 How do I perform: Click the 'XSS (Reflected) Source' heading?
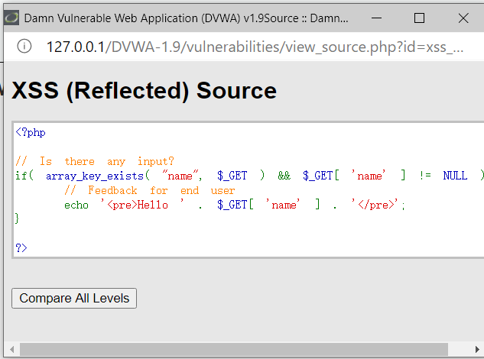pyautogui.click(x=144, y=91)
